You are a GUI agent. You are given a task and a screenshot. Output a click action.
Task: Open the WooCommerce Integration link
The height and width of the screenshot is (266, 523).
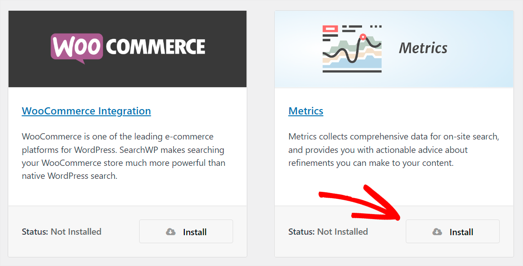[86, 111]
